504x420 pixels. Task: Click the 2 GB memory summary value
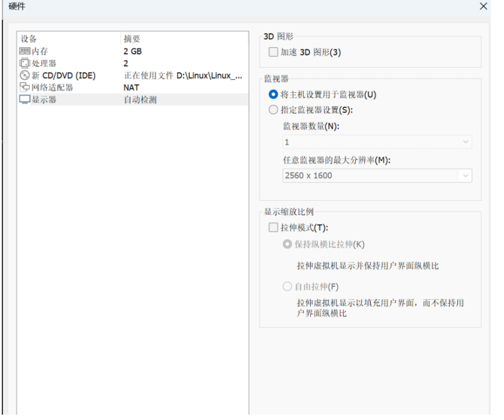(x=133, y=52)
